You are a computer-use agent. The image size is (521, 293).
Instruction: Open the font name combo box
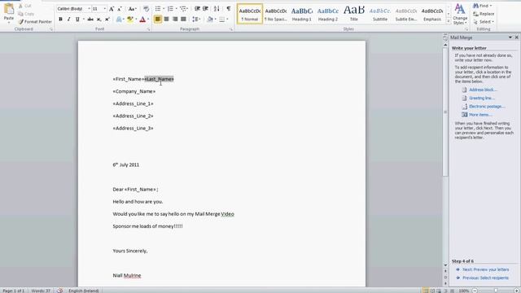tap(74, 9)
